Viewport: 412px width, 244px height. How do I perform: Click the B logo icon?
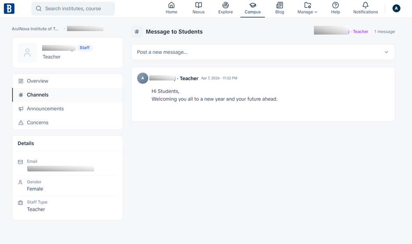point(9,8)
